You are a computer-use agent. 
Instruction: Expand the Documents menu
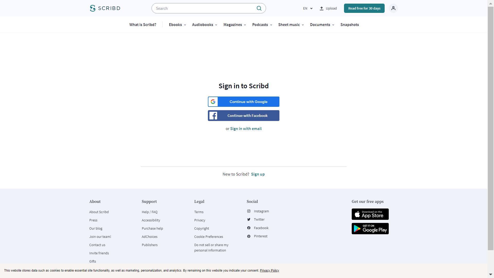322,25
